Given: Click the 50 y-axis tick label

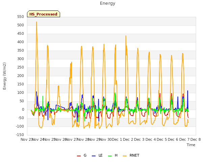Looking at the screenshot, I should (22, 101).
